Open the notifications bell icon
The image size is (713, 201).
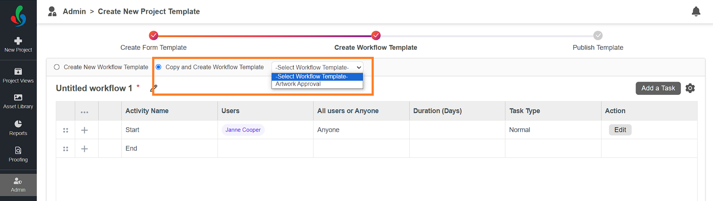(x=696, y=11)
